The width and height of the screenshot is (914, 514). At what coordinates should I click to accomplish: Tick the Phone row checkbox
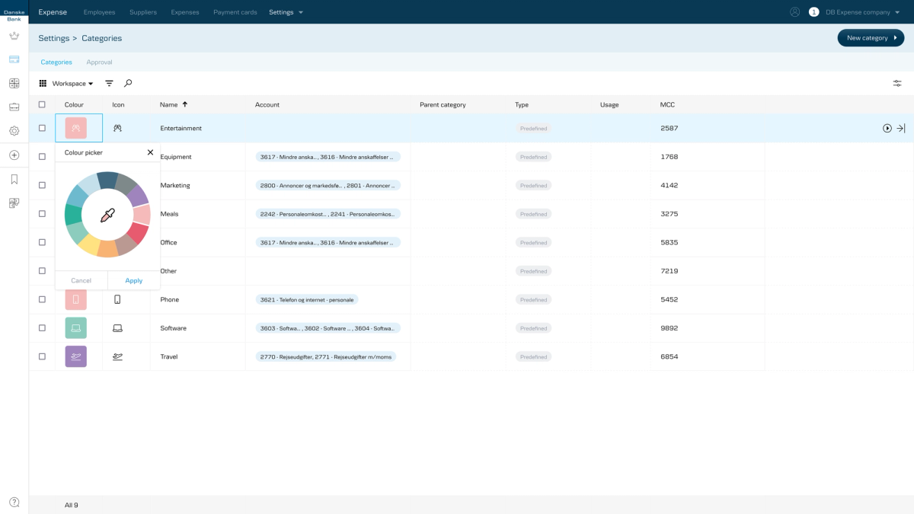click(42, 300)
